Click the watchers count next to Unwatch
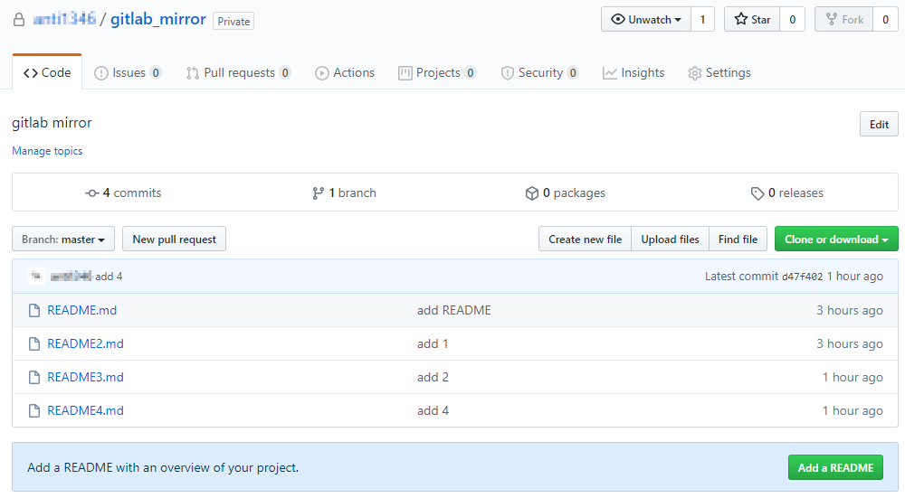Screen dimensions: 905x498 click(702, 20)
